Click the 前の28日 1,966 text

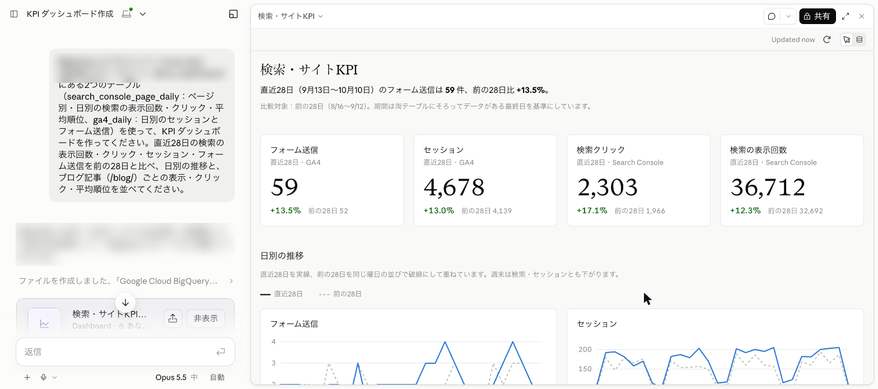pyautogui.click(x=640, y=211)
